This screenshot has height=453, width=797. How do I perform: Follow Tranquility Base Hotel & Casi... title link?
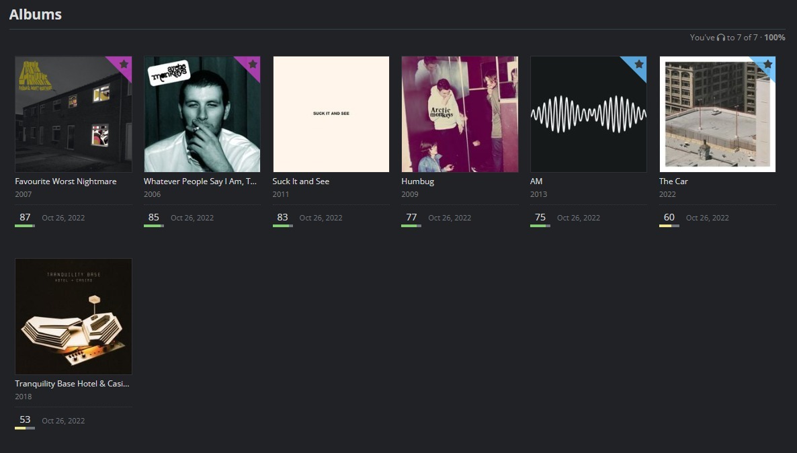point(72,384)
